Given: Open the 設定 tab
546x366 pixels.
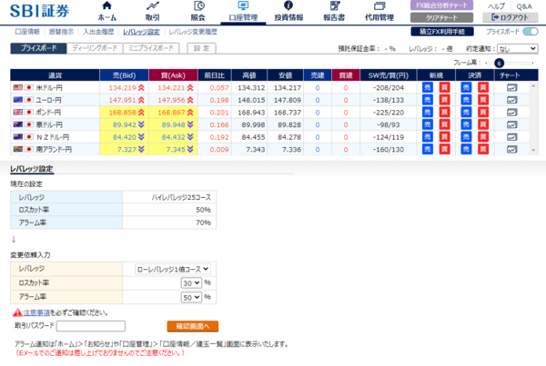Looking at the screenshot, I should (202, 48).
